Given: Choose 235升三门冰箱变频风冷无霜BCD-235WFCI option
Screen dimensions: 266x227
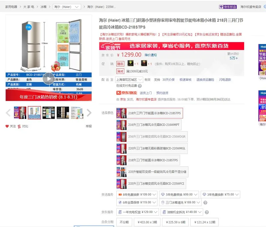Looking at the screenshot, I should click(151, 184).
